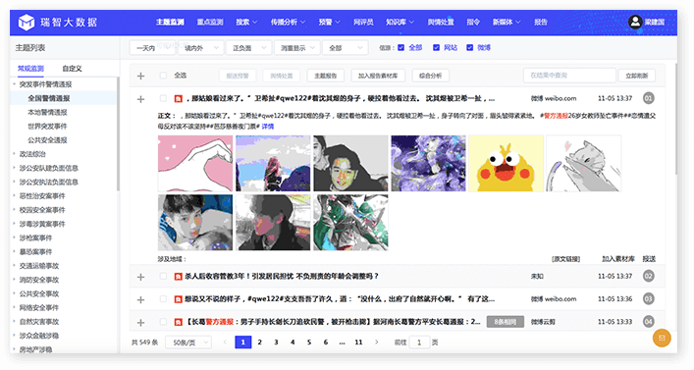Click the 瑞智大数据 cube logo
The height and width of the screenshot is (370, 694).
(x=27, y=22)
